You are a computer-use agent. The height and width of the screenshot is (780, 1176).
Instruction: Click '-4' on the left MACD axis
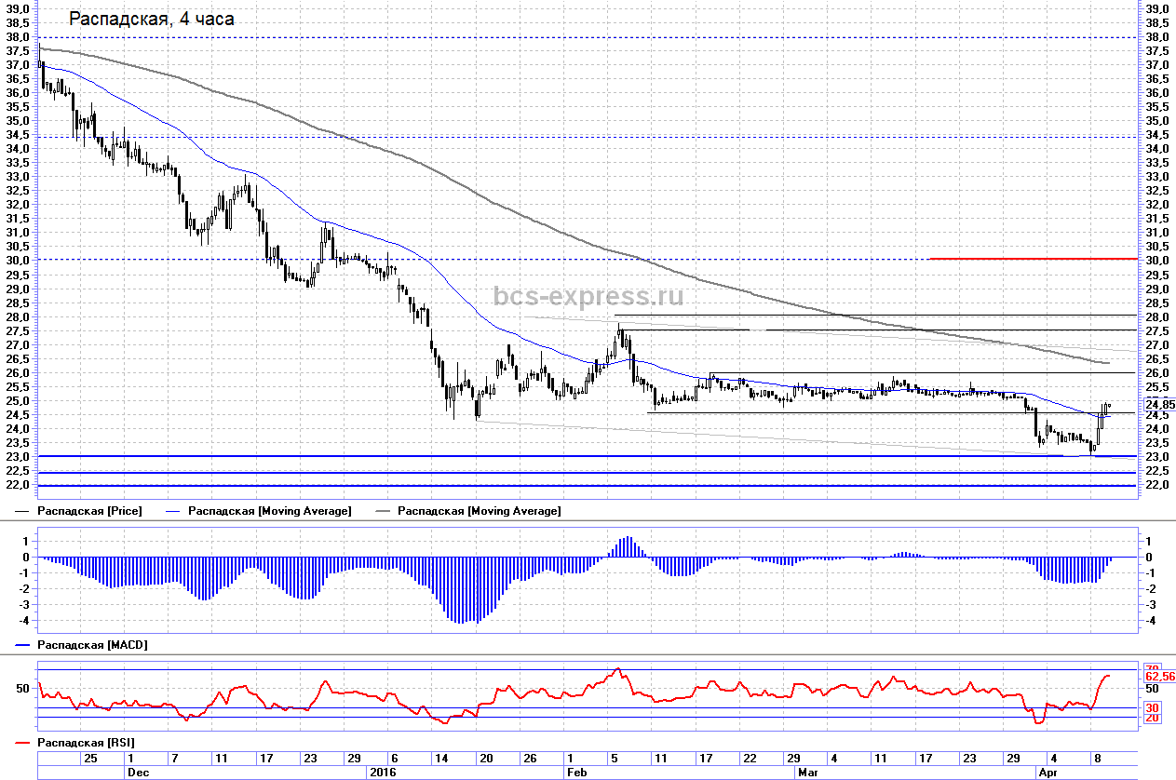pyautogui.click(x=24, y=620)
